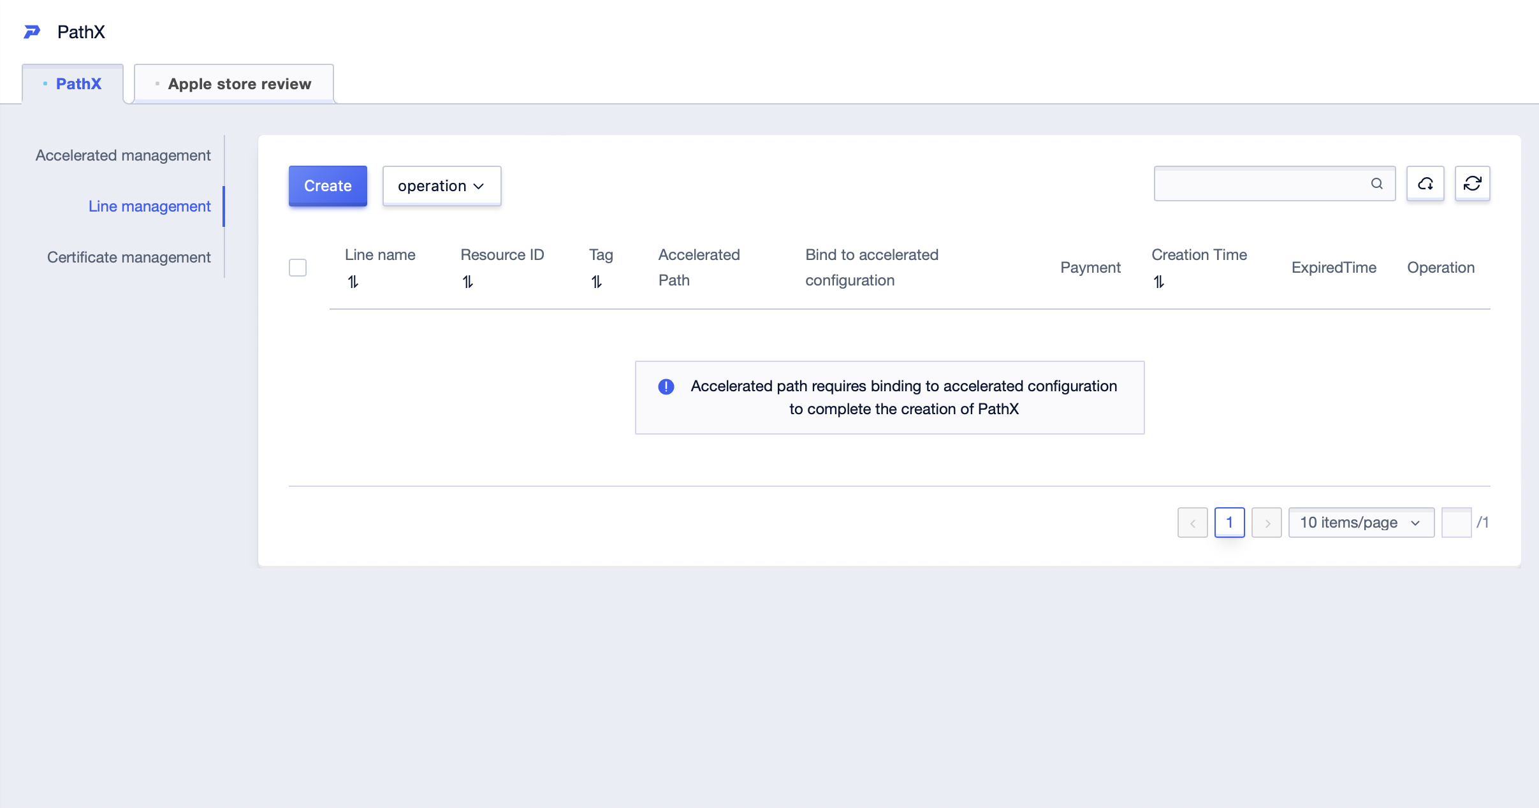
Task: Open the operation dropdown
Action: coord(442,186)
